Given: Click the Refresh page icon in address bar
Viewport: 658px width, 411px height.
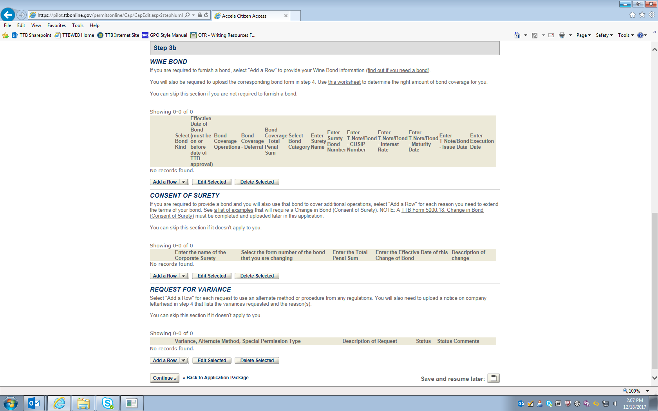Looking at the screenshot, I should click(206, 15).
